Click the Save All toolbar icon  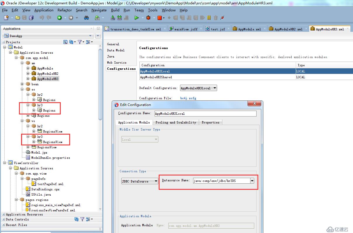click(x=31, y=18)
